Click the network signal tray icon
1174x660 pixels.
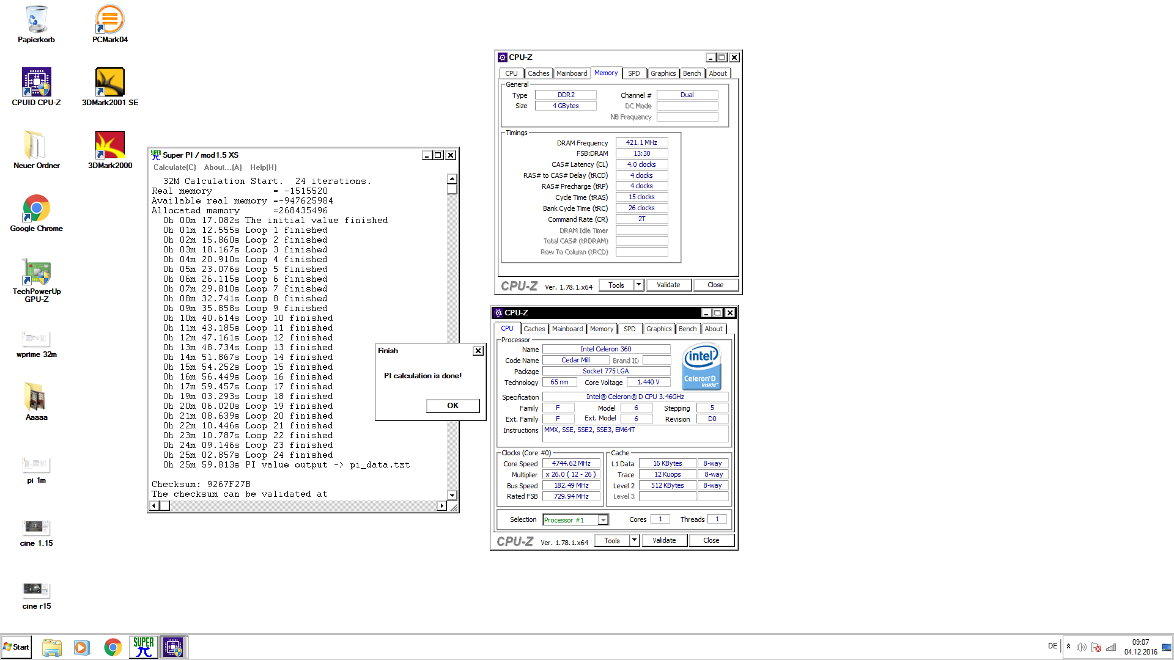coord(1111,647)
